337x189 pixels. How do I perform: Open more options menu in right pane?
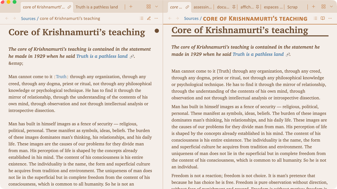tap(330, 18)
